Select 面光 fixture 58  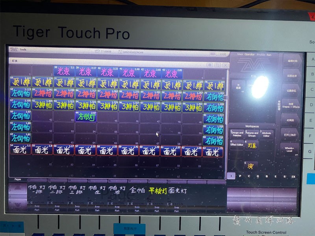pos(107,150)
